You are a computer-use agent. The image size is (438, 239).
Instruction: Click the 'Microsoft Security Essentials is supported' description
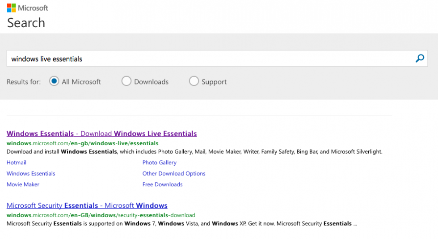(x=182, y=224)
